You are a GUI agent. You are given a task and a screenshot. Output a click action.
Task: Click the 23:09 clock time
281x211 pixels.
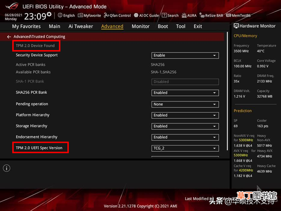click(x=35, y=17)
